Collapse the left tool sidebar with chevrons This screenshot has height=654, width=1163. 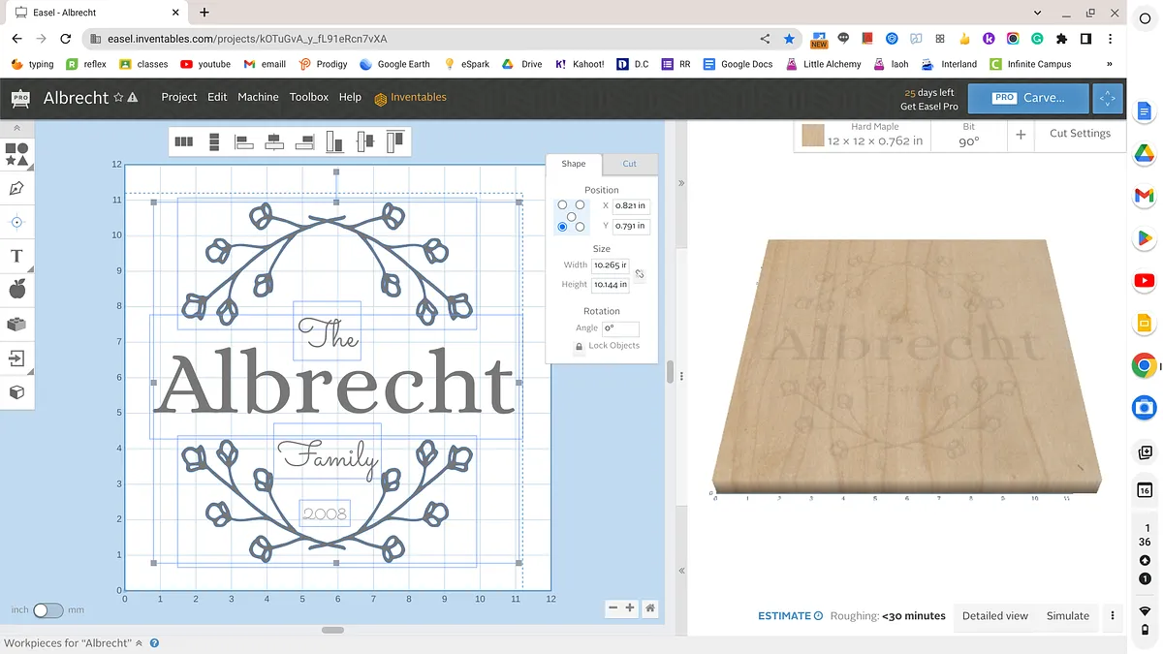16,128
